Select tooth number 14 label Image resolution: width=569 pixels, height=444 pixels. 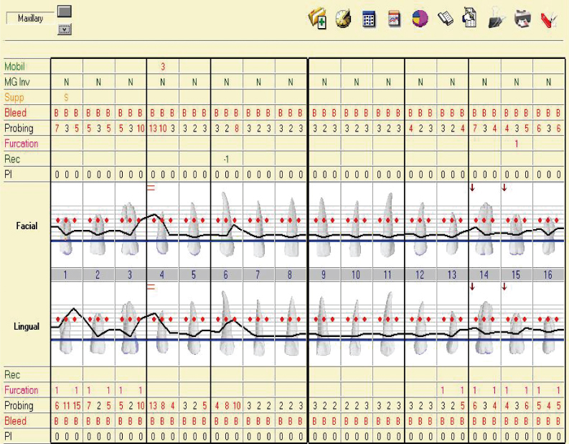(x=484, y=274)
